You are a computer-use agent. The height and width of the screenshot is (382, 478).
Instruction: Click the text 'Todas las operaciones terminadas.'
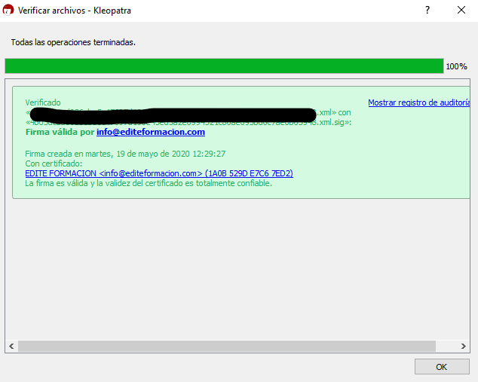pos(73,42)
